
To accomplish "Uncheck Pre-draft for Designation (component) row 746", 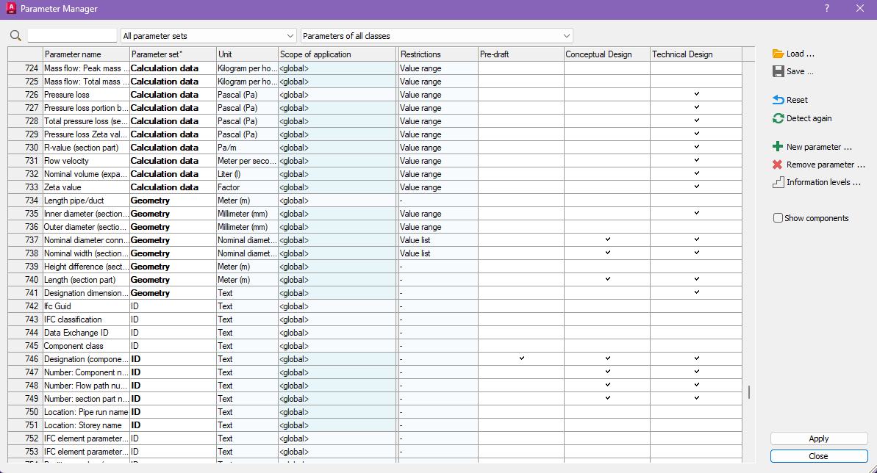I will click(521, 358).
